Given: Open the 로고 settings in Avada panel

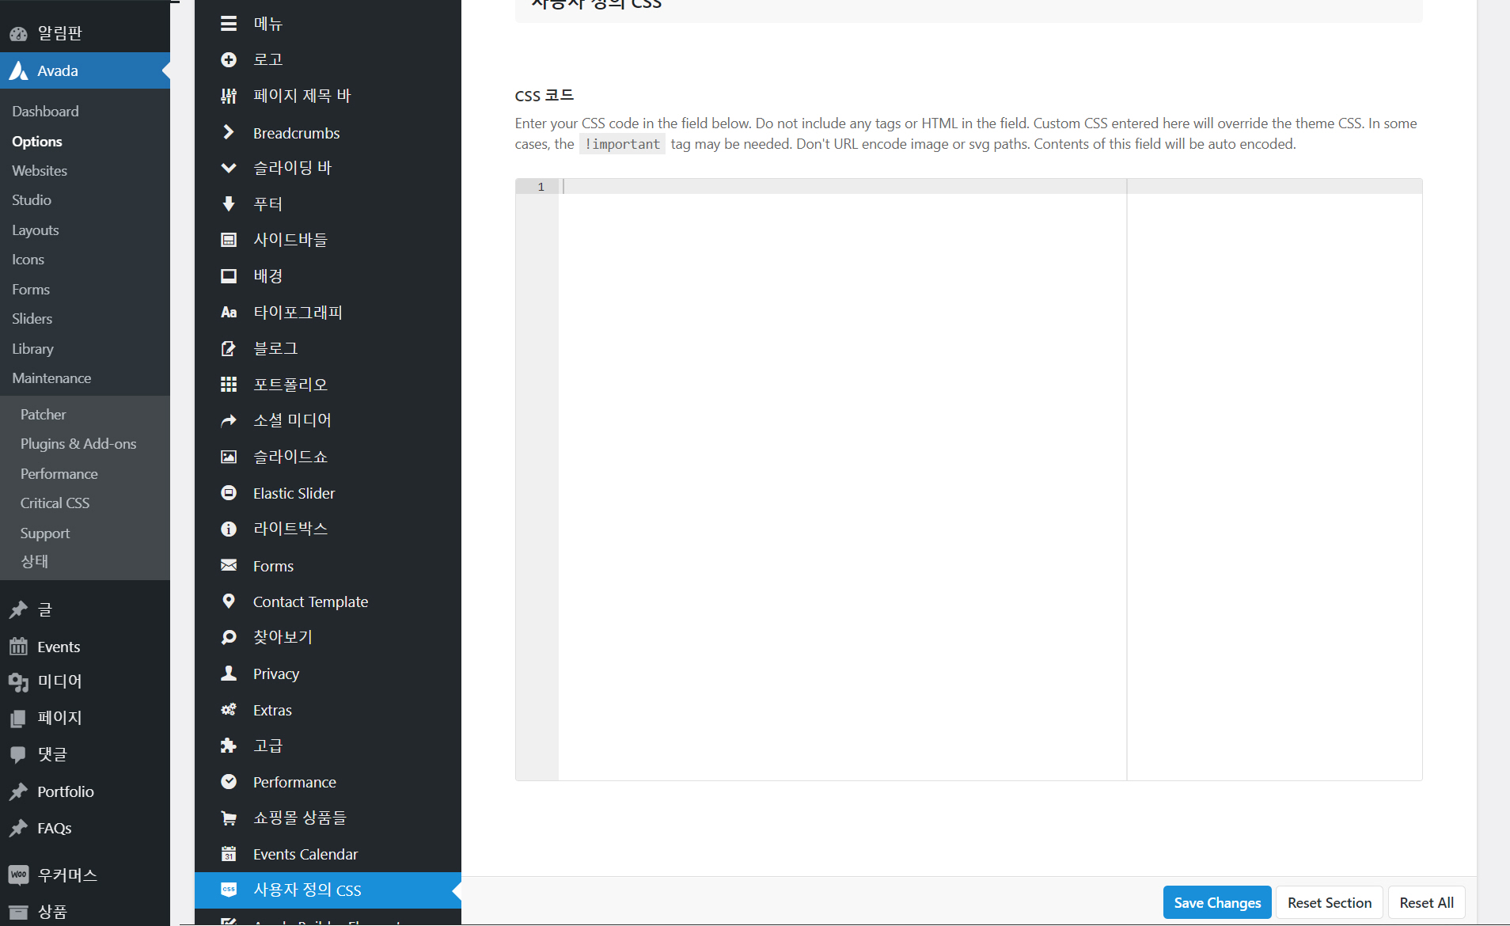Looking at the screenshot, I should (229, 59).
